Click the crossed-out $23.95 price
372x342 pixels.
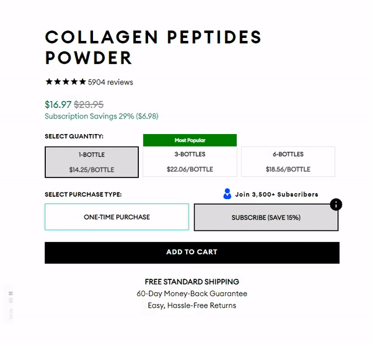pos(89,104)
